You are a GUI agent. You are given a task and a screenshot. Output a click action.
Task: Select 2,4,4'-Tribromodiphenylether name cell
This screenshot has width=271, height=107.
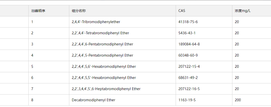click(122, 22)
